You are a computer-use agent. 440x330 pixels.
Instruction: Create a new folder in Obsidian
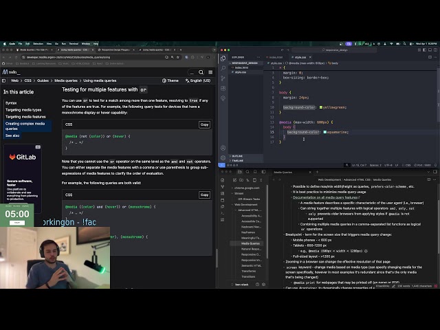(241, 180)
